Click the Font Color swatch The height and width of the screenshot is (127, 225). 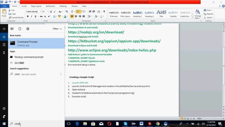pos(65,17)
